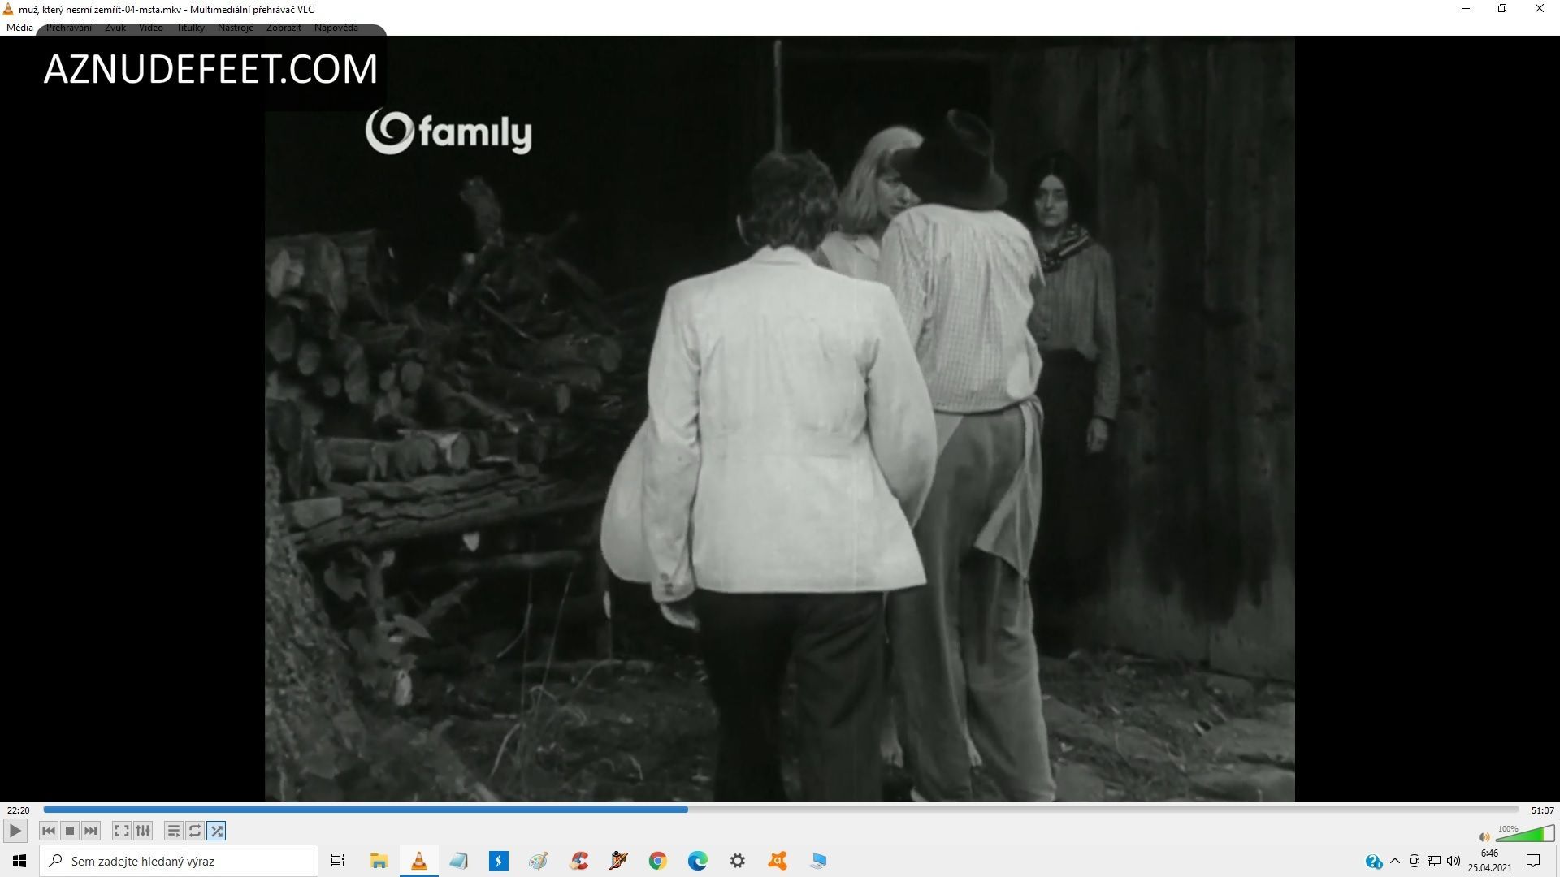Viewport: 1560px width, 877px height.
Task: Open File Explorer from taskbar
Action: 379,861
